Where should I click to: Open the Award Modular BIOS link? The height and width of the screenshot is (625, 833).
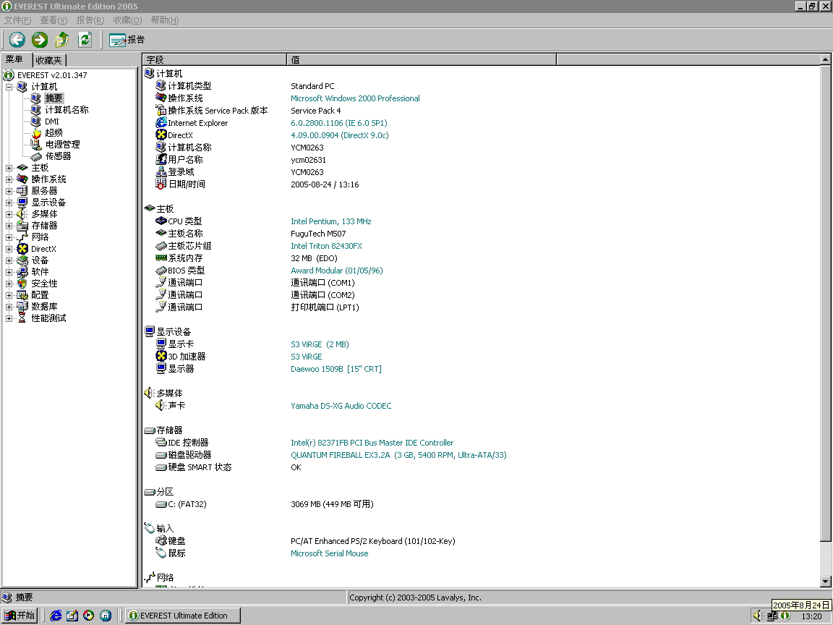pos(337,271)
